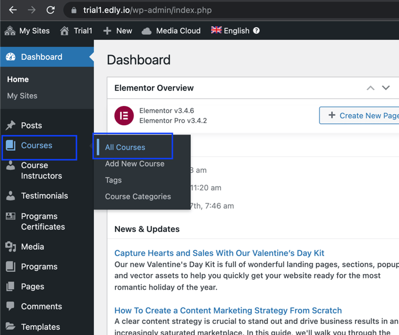The height and width of the screenshot is (335, 399).
Task: Click the plus icon beside New
Action: pos(107,31)
